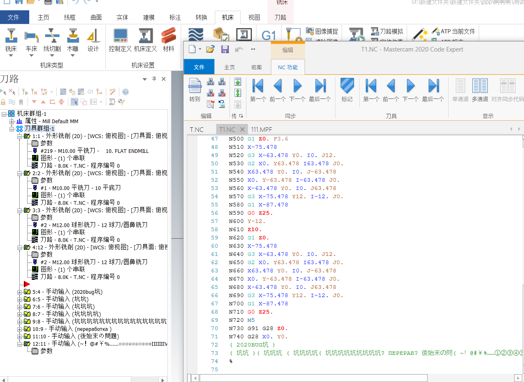This screenshot has height=382, width=524.
Task: Open the 设计 design machine type
Action: (93, 40)
